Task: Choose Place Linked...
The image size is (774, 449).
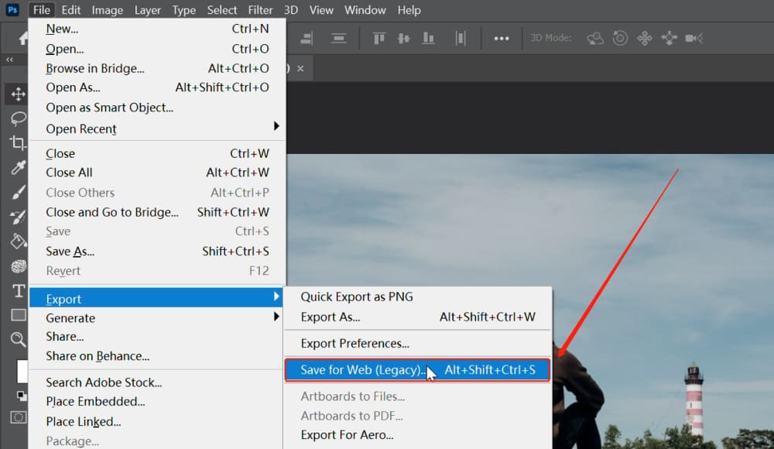Action: click(157, 421)
